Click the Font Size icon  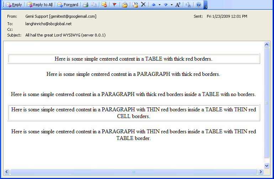pyautogui.click(x=178, y=5)
